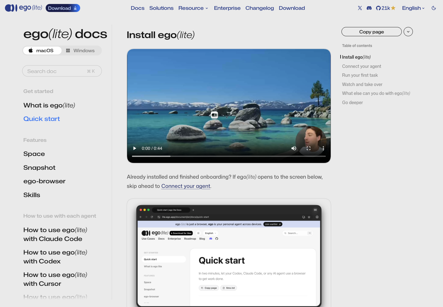Switch docs to Windows platform

tap(81, 50)
